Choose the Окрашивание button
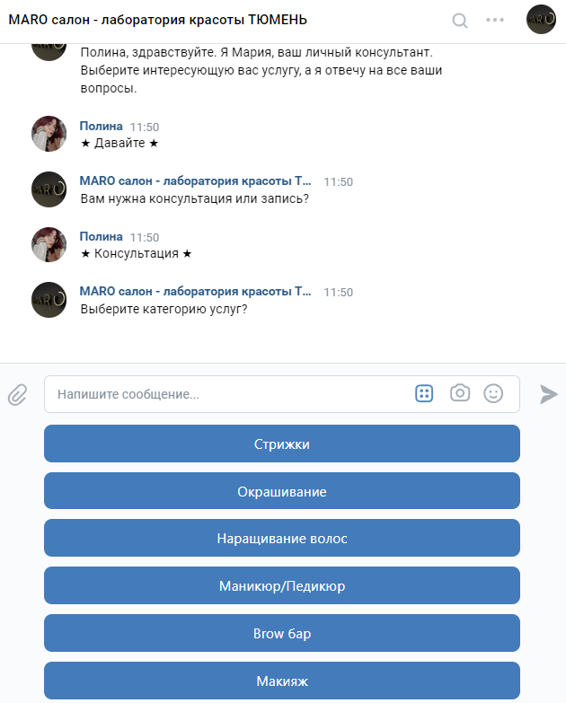Screen dimensions: 566x703 point(282,491)
